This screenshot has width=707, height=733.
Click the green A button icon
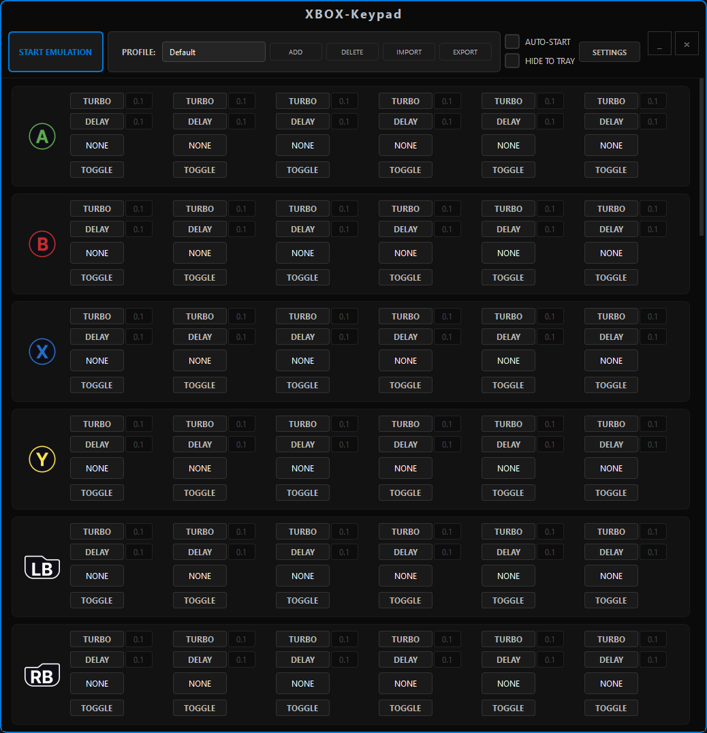click(42, 136)
